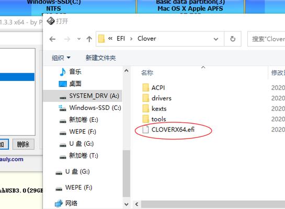The height and width of the screenshot is (209, 285).
Task: Select Windows-SSD (C:) drive
Action: pyautogui.click(x=89, y=108)
